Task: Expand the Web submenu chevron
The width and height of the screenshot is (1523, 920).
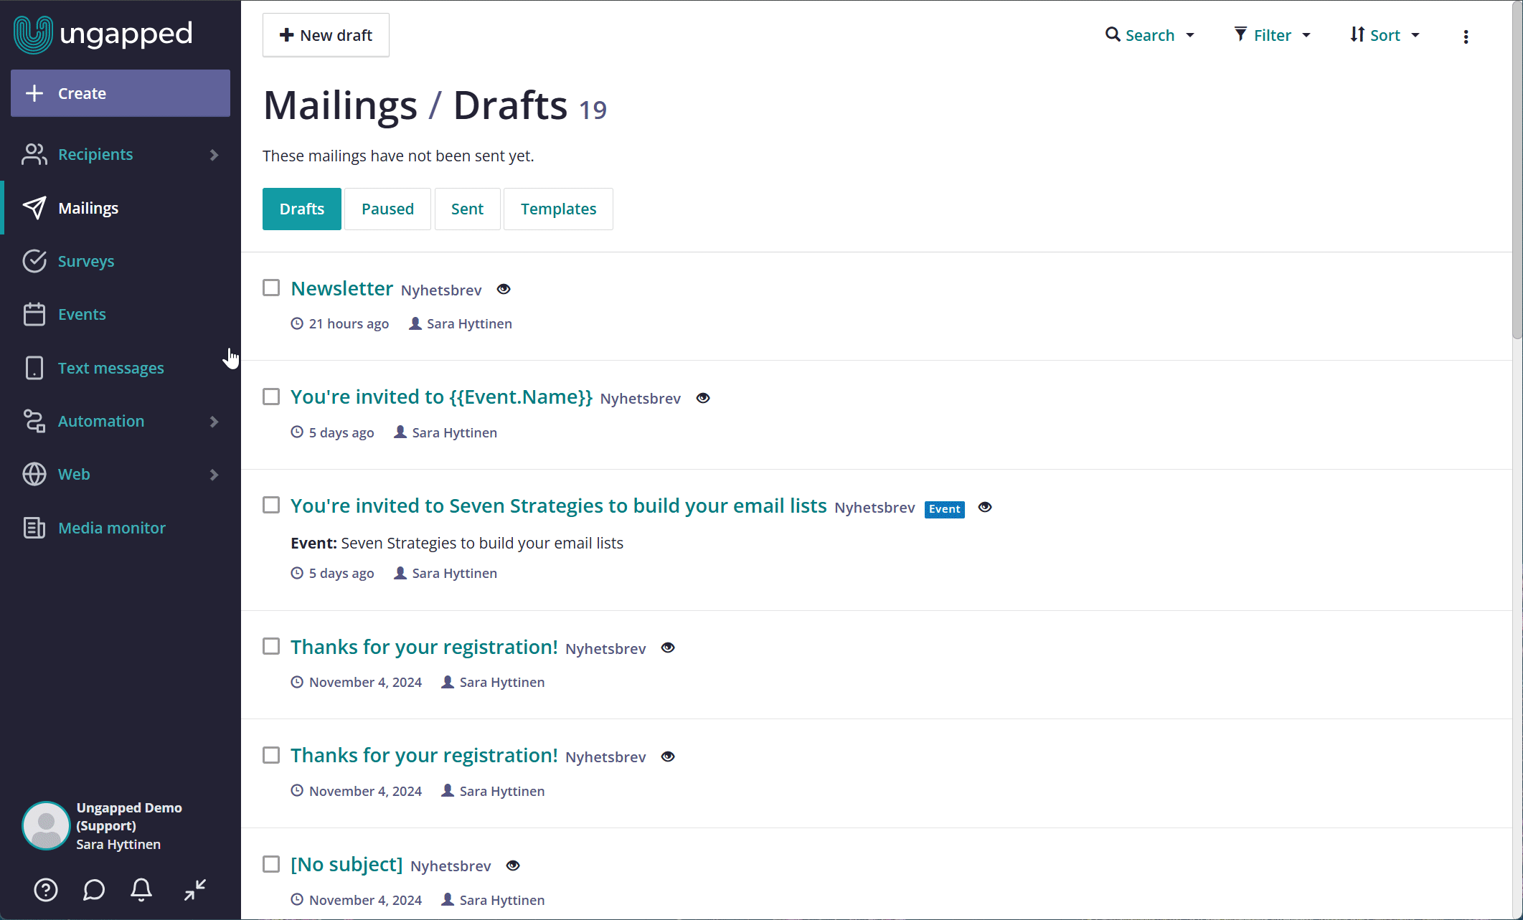Action: (x=214, y=475)
